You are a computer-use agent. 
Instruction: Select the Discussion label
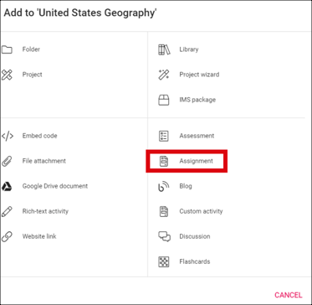[x=195, y=236]
